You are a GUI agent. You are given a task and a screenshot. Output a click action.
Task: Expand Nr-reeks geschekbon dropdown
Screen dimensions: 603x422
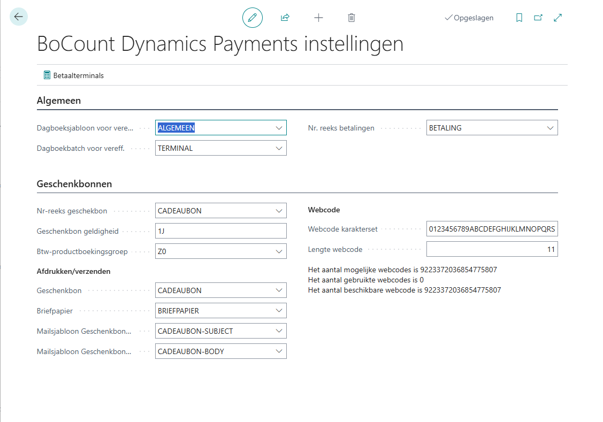coord(279,211)
